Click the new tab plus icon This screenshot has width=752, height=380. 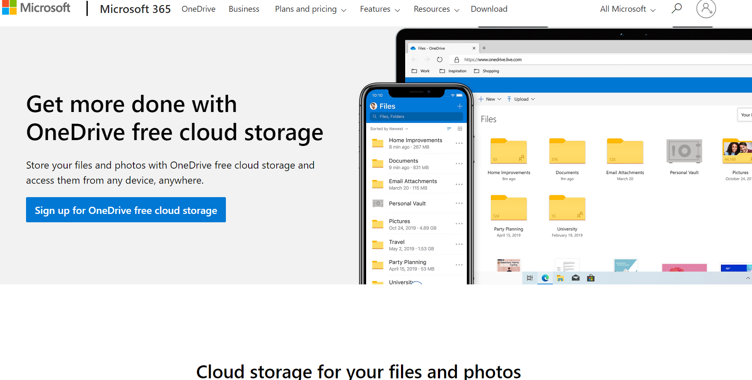point(484,48)
